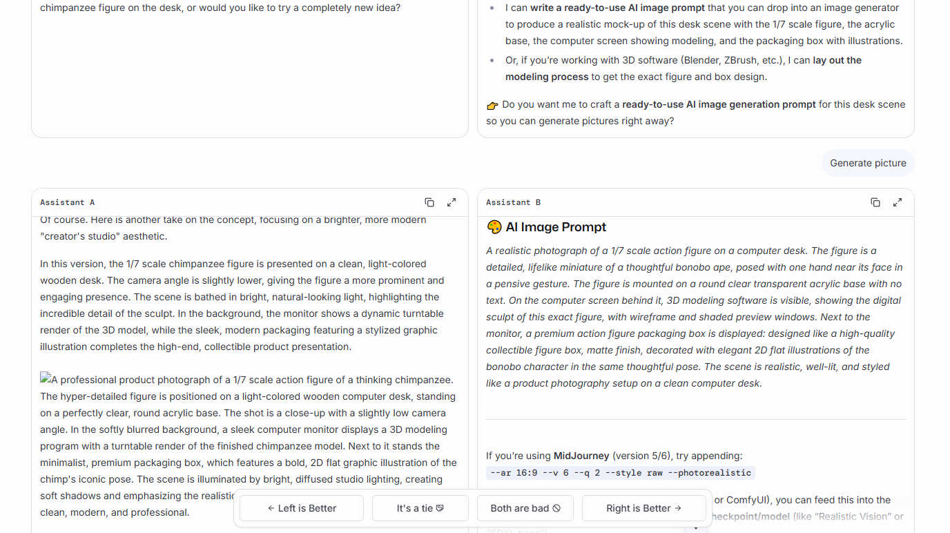
Task: Vote Right is Better
Action: [x=644, y=508]
